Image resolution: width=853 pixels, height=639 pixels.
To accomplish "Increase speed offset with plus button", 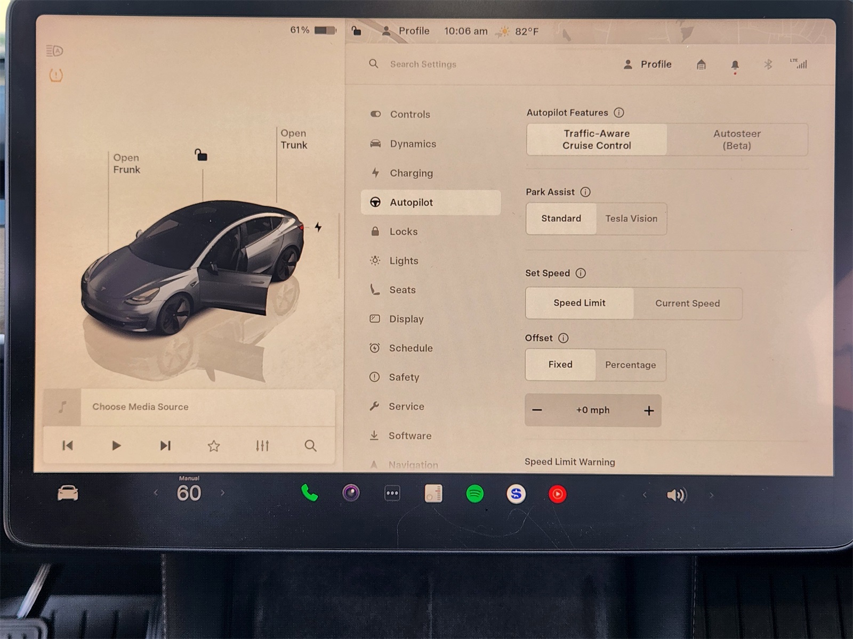I will pos(649,411).
